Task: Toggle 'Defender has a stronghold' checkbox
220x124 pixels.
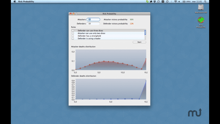Action: (x=73, y=36)
